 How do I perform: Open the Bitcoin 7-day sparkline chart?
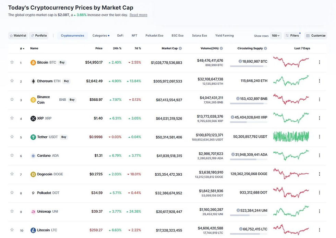(x=291, y=62)
